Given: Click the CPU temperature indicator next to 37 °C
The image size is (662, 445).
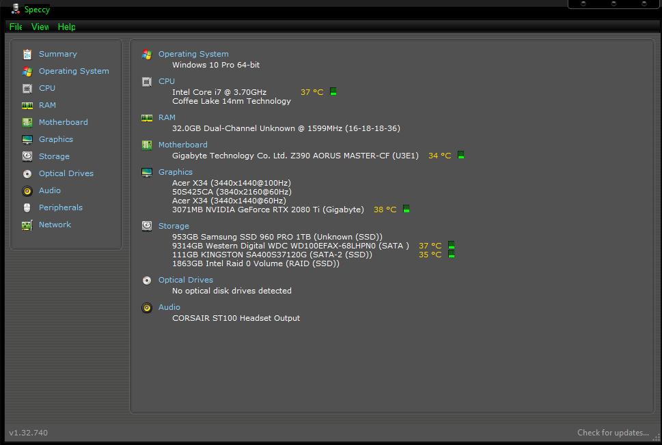Looking at the screenshot, I should coord(333,91).
